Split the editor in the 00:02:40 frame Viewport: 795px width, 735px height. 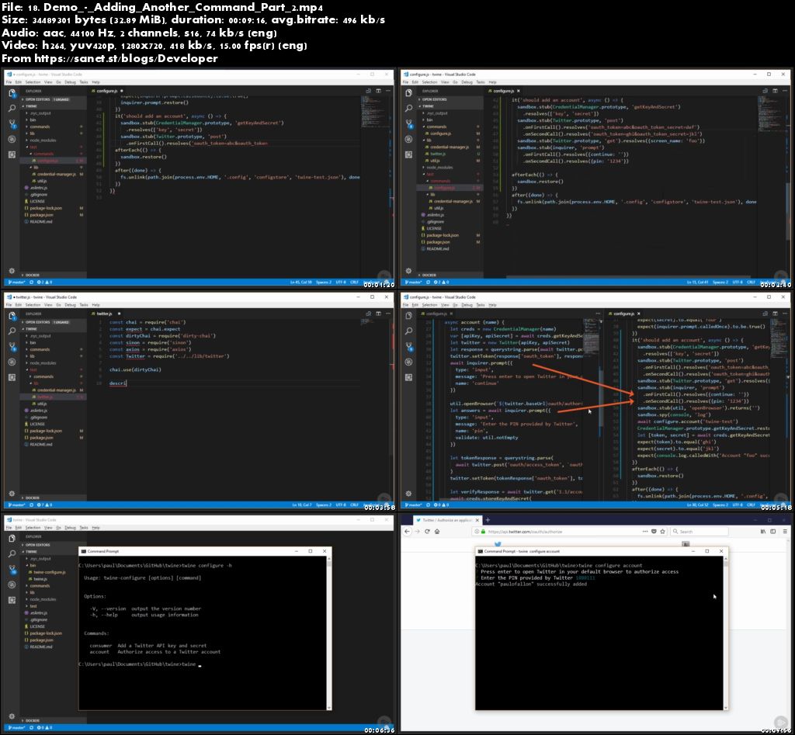coord(775,91)
